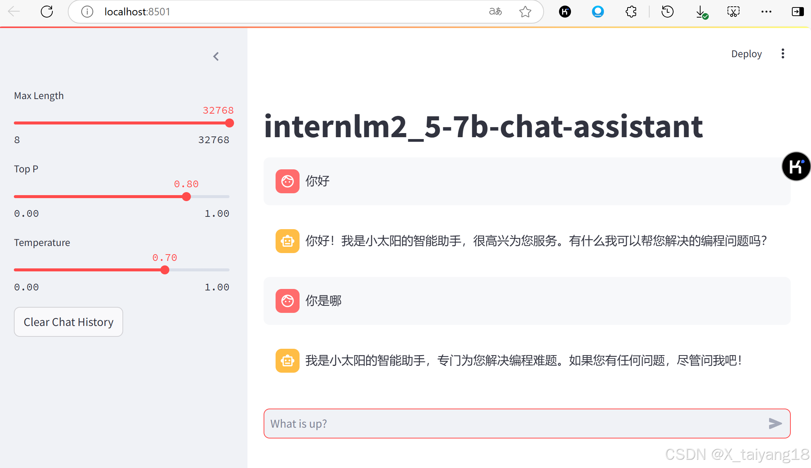The width and height of the screenshot is (811, 468).
Task: Click the translate page icon
Action: point(495,12)
